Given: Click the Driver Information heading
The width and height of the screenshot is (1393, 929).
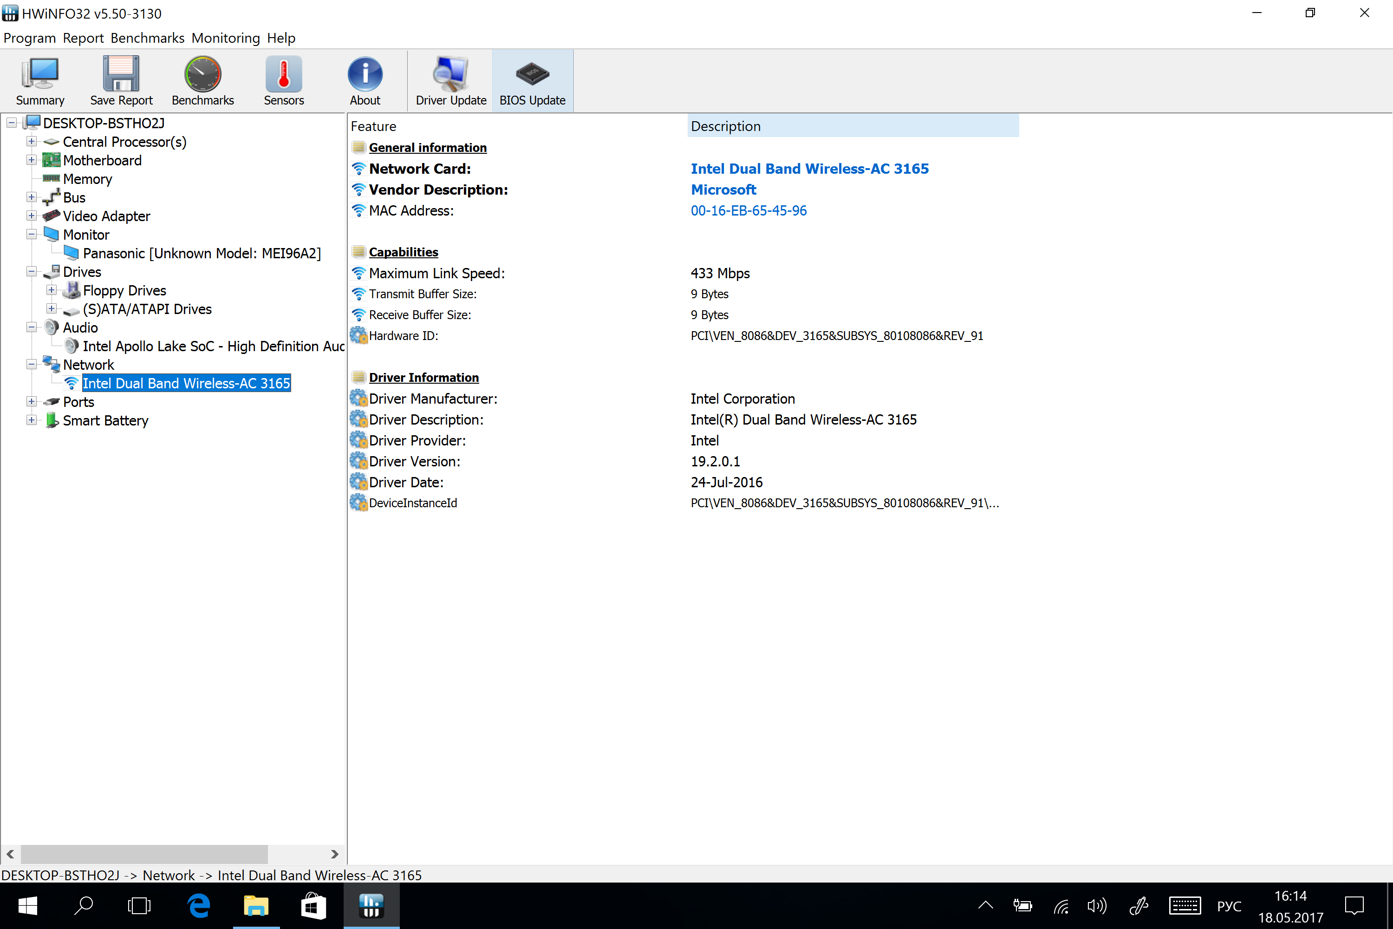Looking at the screenshot, I should click(424, 377).
